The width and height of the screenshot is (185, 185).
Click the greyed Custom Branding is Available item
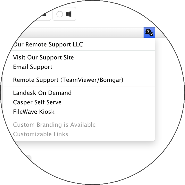[54, 125]
